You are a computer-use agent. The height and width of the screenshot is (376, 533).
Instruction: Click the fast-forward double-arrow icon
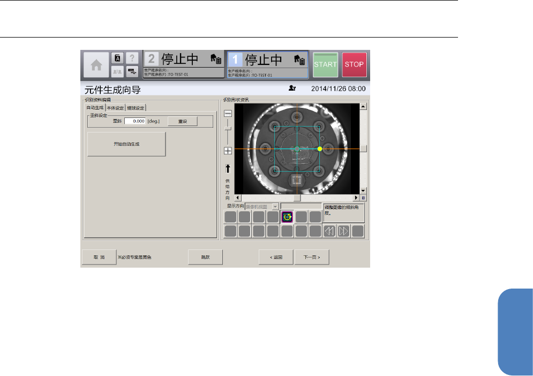click(x=343, y=231)
